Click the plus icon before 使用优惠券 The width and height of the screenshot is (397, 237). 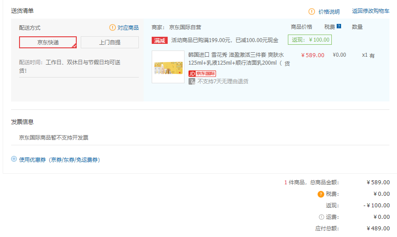[14, 159]
